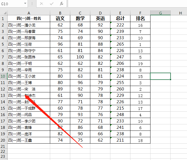
Task: Click header cell 英语
Action: pos(100,19)
